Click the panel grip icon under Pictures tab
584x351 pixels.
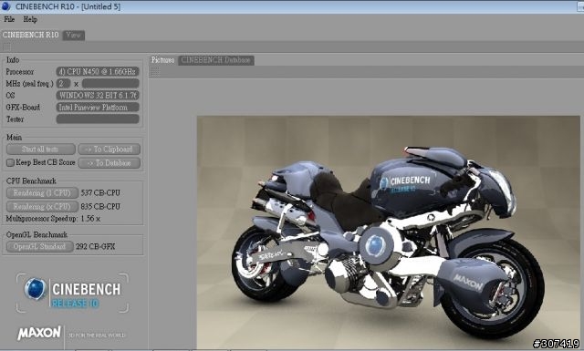tap(154, 72)
